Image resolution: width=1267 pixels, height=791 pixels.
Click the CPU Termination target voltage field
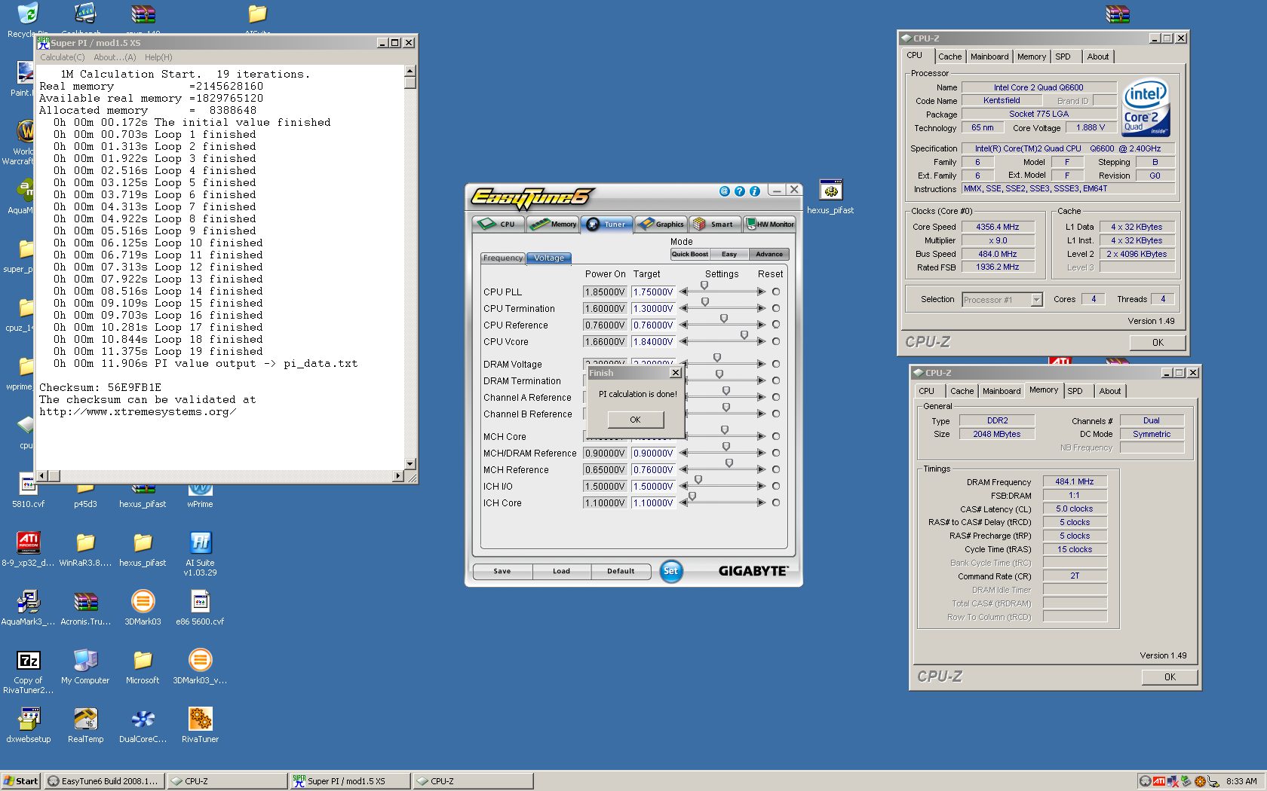(x=653, y=308)
